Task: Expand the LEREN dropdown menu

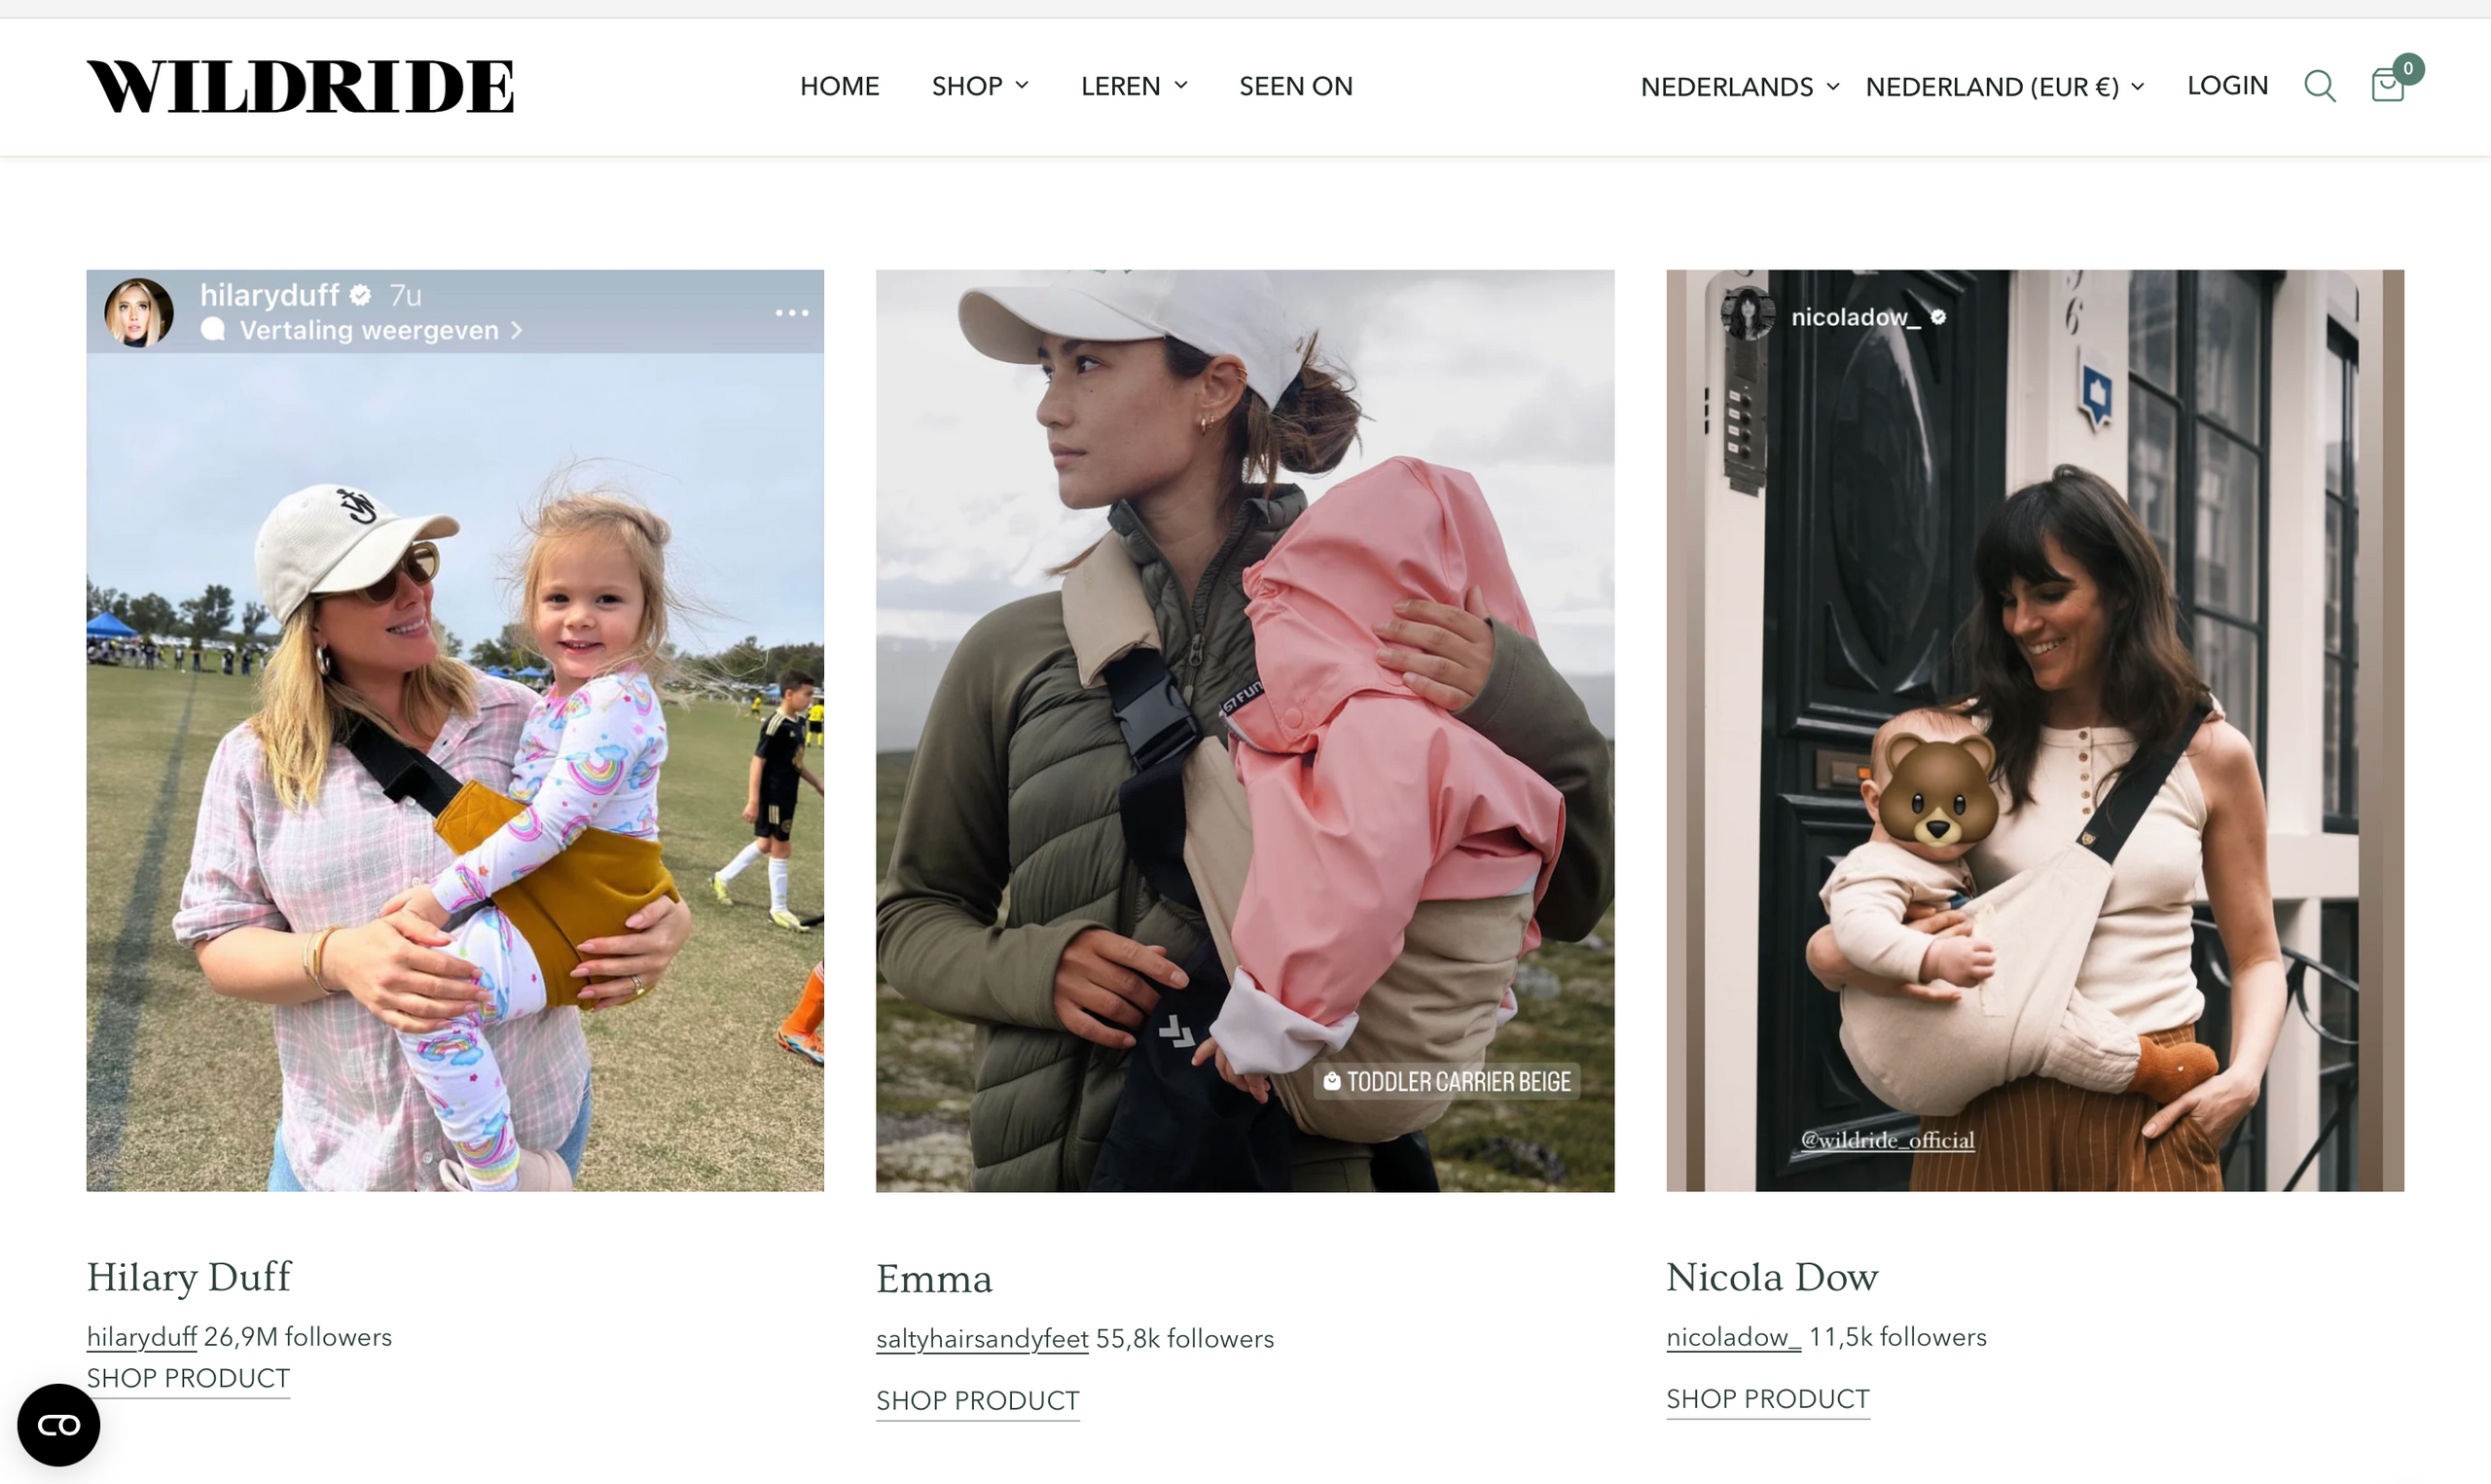Action: [x=1134, y=86]
